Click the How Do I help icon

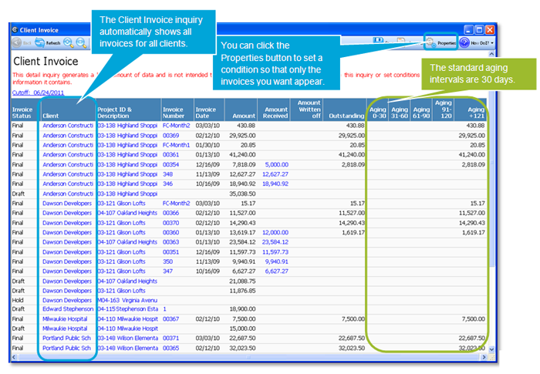point(465,42)
